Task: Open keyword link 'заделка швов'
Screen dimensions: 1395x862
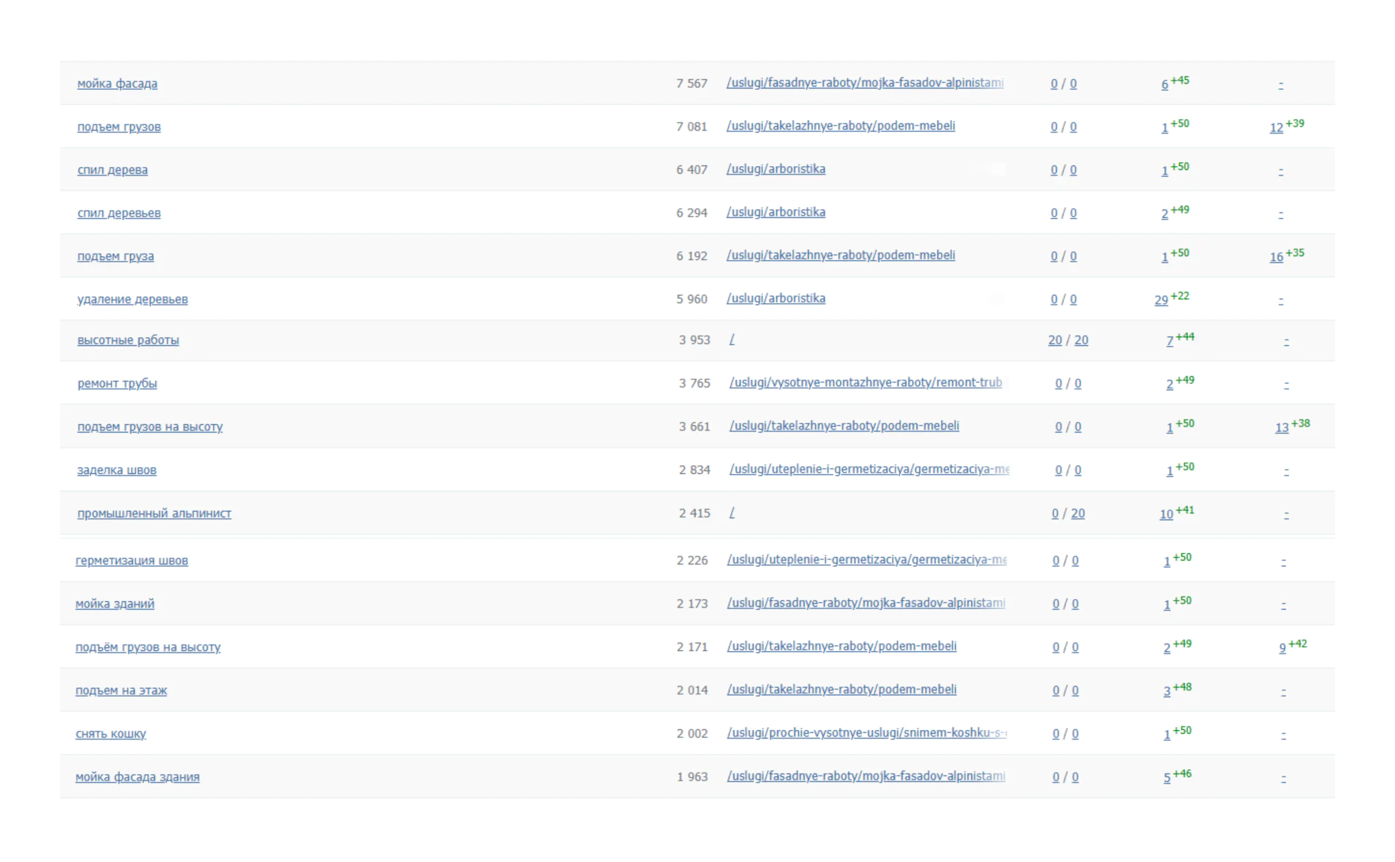Action: 116,470
